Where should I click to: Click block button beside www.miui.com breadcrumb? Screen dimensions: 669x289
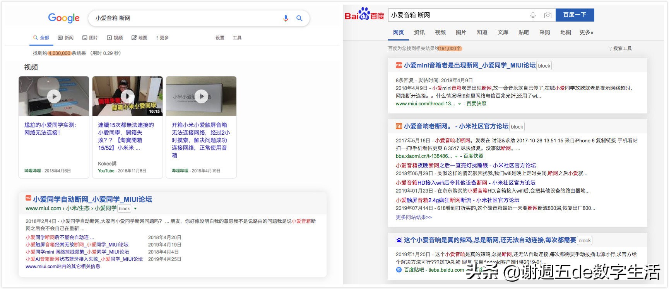click(x=124, y=209)
